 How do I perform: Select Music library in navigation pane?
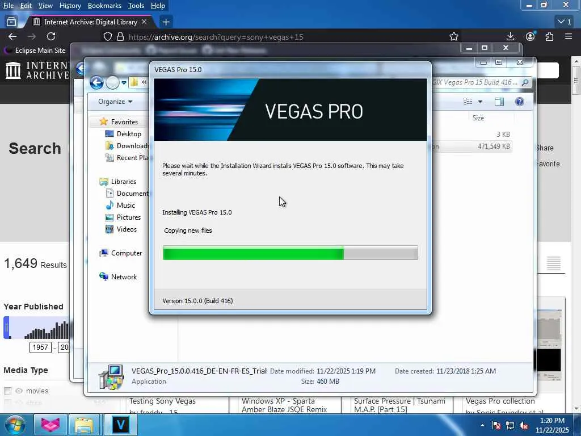120,205
